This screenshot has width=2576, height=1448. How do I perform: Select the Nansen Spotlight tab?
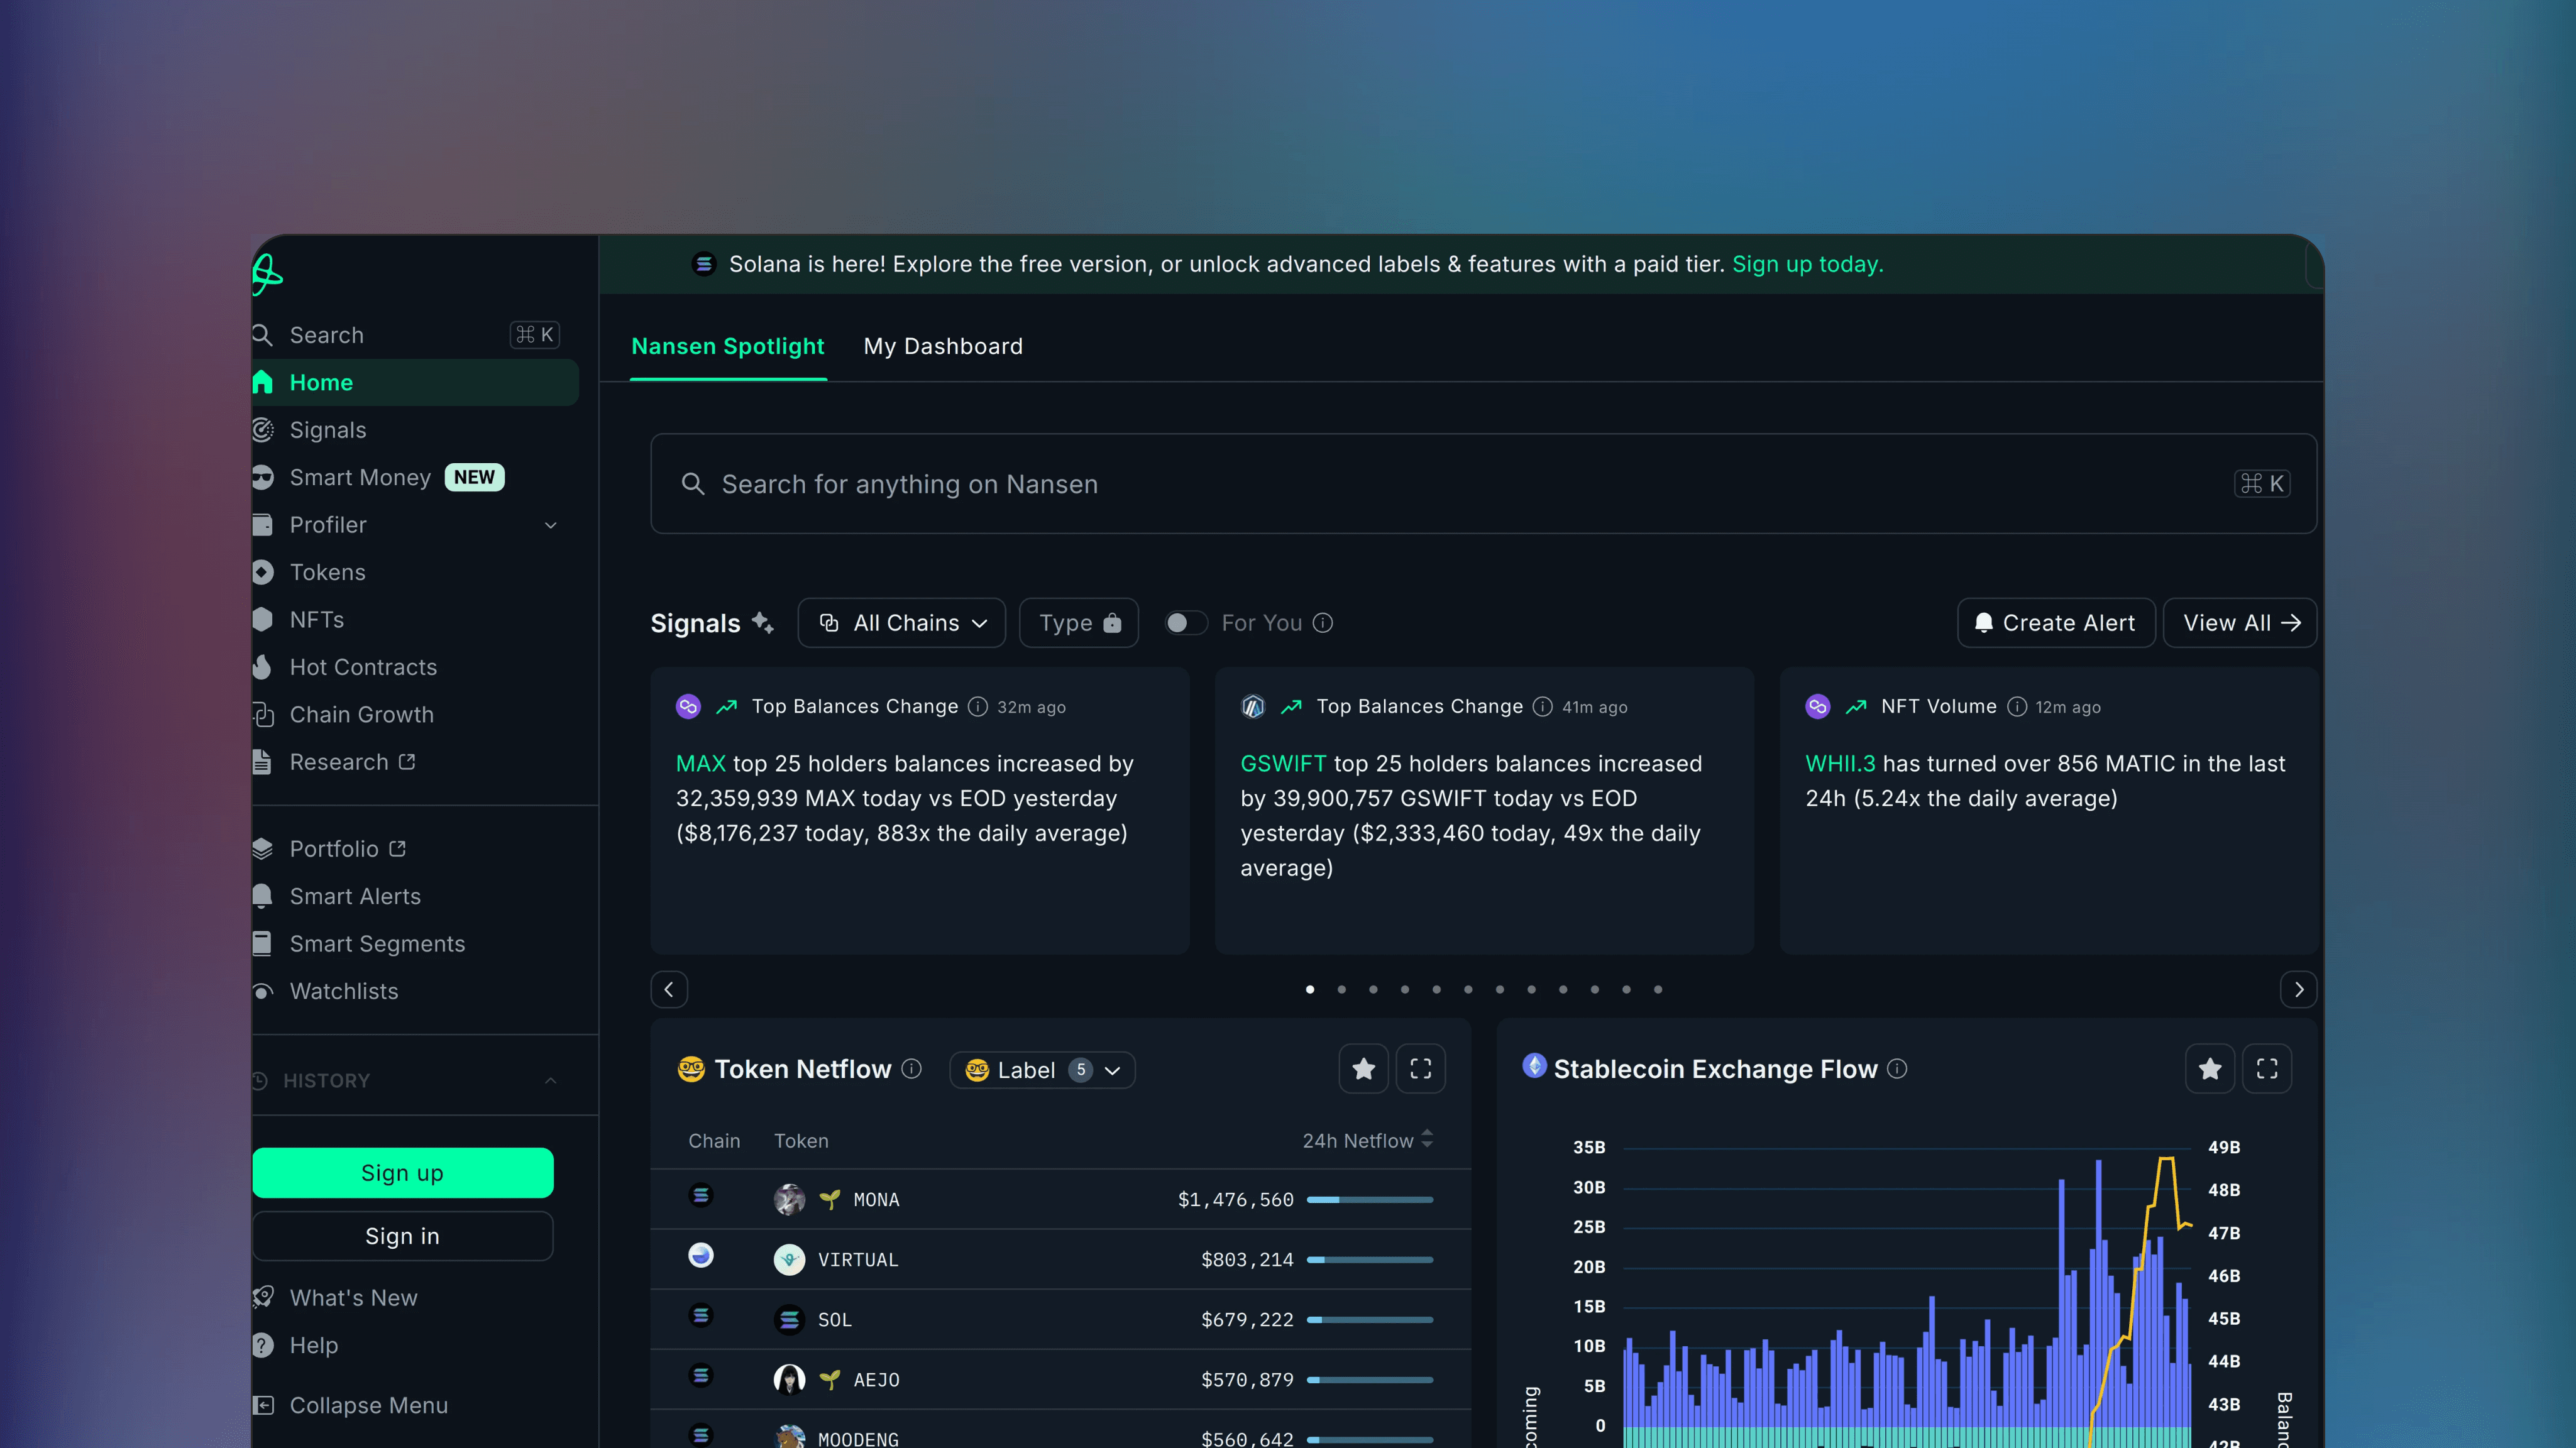(727, 346)
